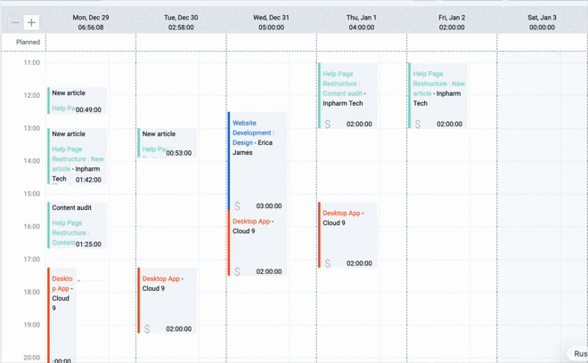
Task: Click dollar icon on Website Development entry
Action: click(237, 206)
